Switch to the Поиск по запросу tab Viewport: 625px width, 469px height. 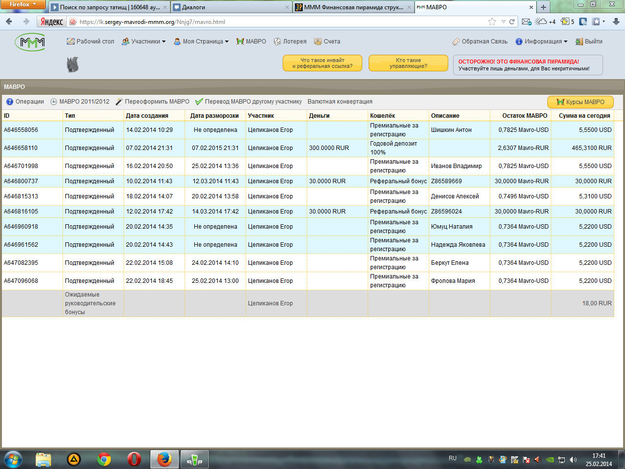109,7
